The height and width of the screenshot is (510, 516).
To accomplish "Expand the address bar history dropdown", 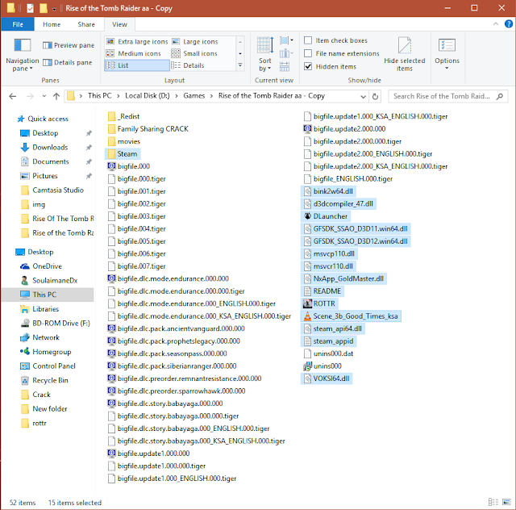I will pyautogui.click(x=363, y=97).
